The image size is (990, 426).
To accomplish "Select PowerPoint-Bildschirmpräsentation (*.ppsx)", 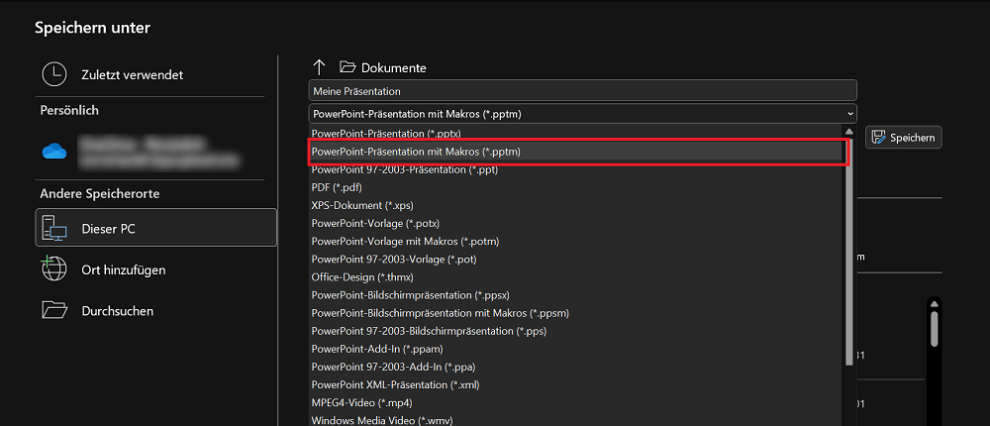I will [576, 295].
